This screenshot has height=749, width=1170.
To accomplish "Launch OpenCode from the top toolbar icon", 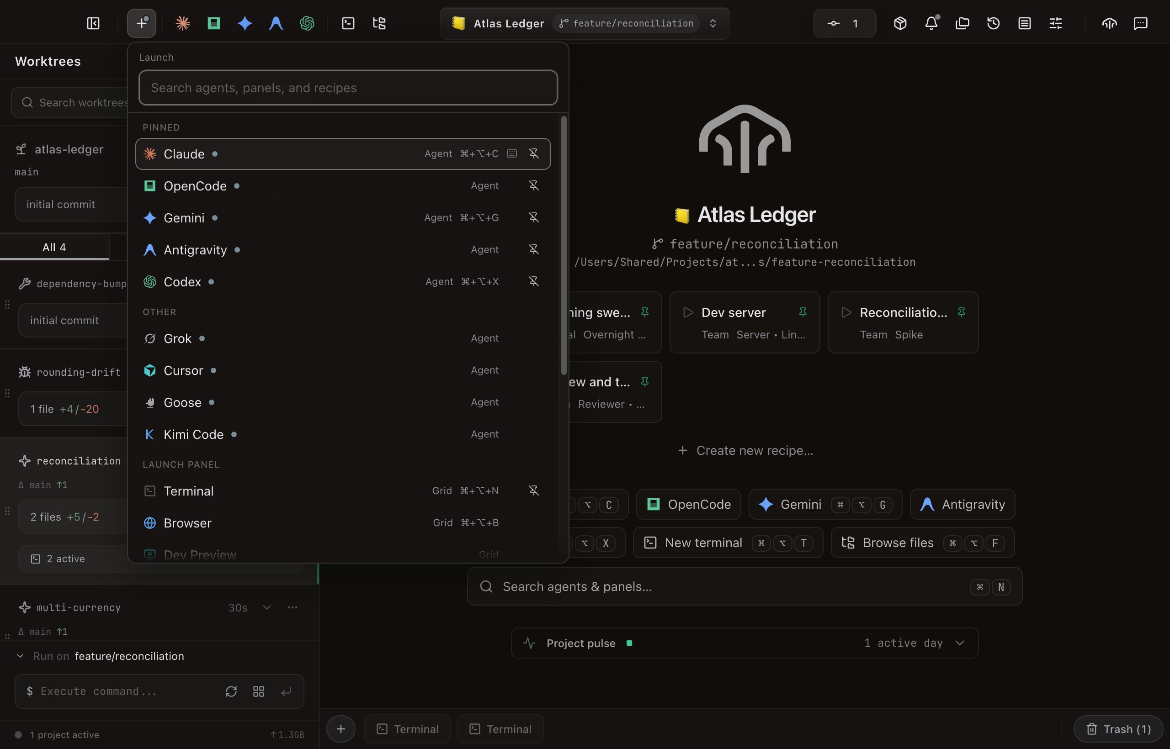I will 213,23.
